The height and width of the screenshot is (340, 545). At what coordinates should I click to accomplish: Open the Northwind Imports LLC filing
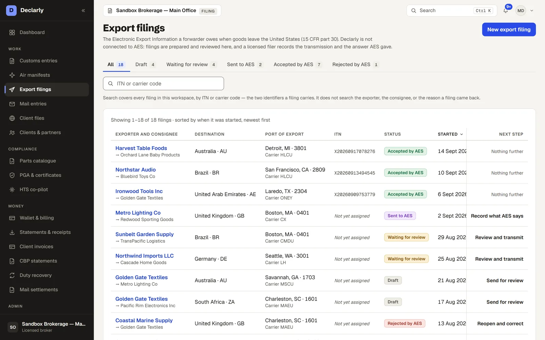click(144, 256)
